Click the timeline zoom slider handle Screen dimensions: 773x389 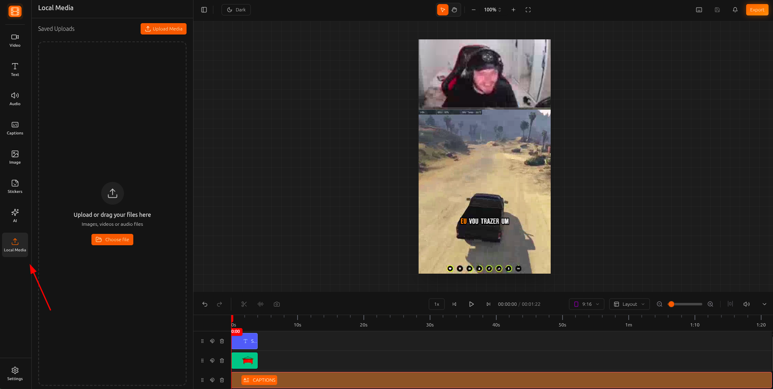click(671, 304)
